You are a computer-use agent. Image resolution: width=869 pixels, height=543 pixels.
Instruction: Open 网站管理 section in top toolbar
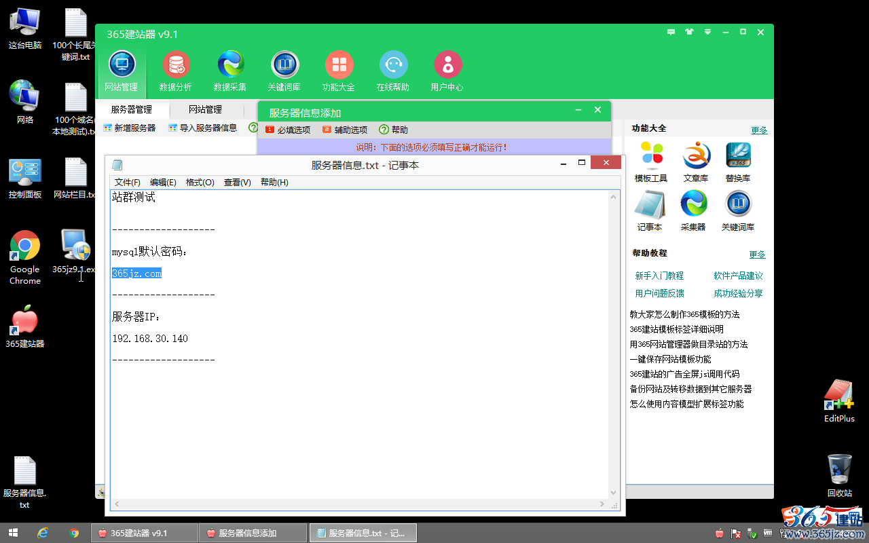point(122,71)
